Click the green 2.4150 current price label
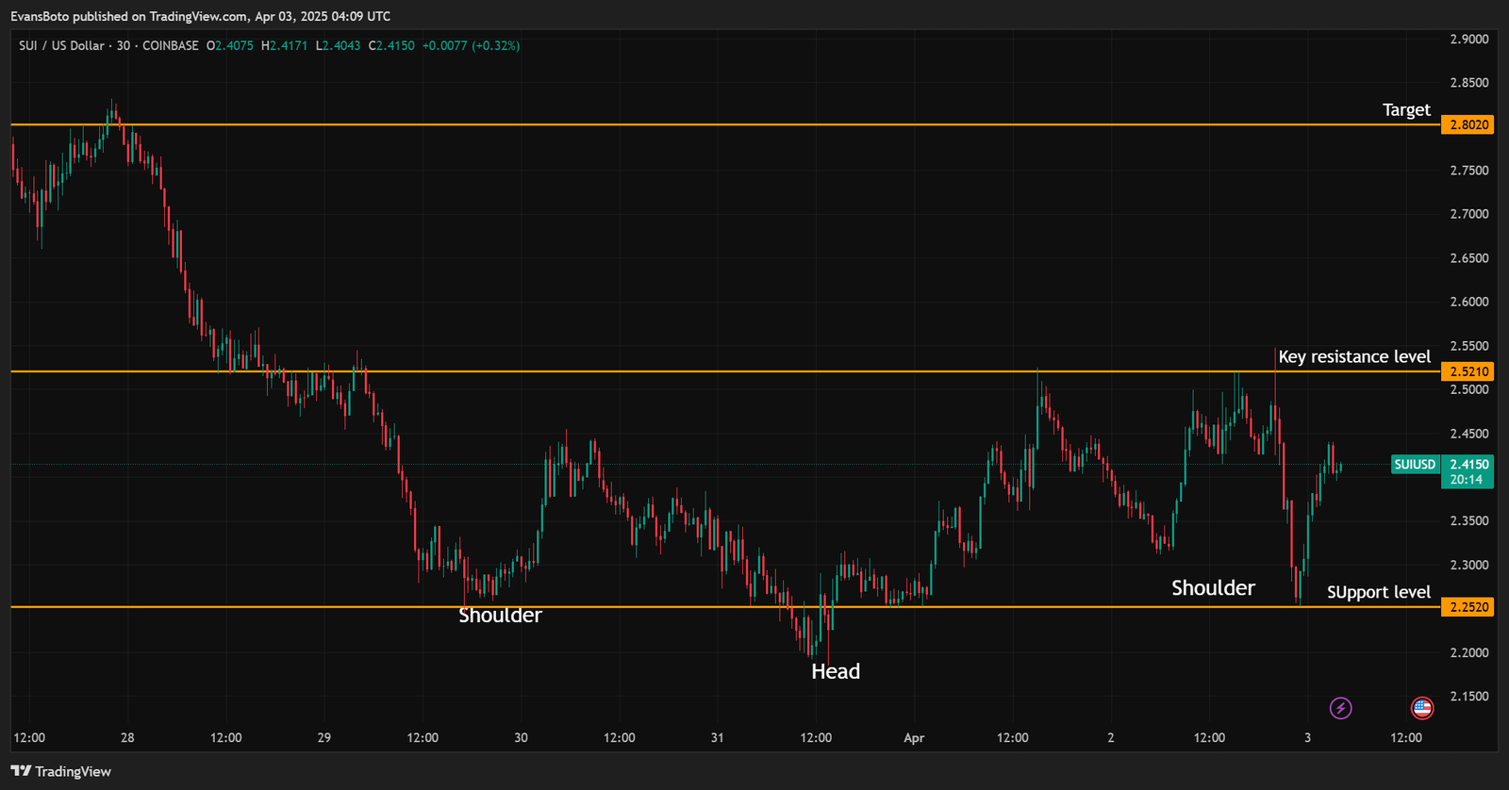Image resolution: width=1509 pixels, height=790 pixels. tap(1468, 465)
